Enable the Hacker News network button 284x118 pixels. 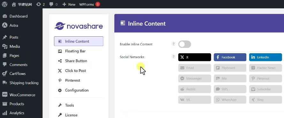[x=265, y=68]
